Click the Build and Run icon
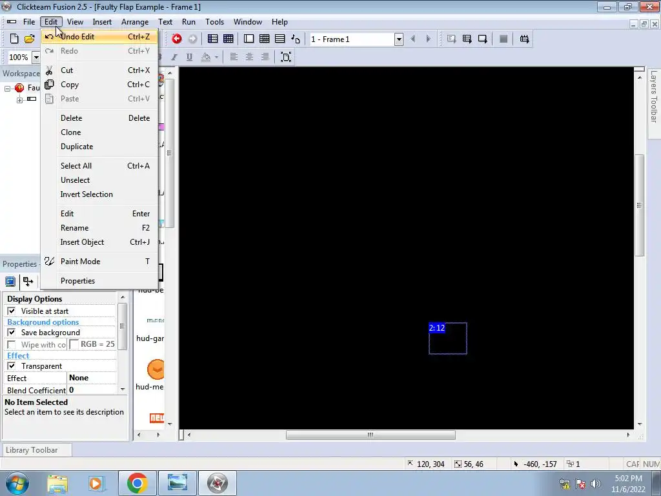661x496 pixels. [x=524, y=39]
